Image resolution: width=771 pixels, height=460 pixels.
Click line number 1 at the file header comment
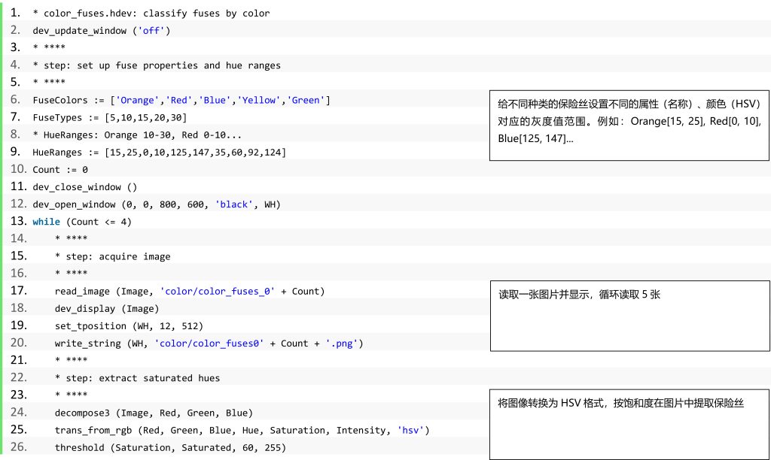click(15, 14)
